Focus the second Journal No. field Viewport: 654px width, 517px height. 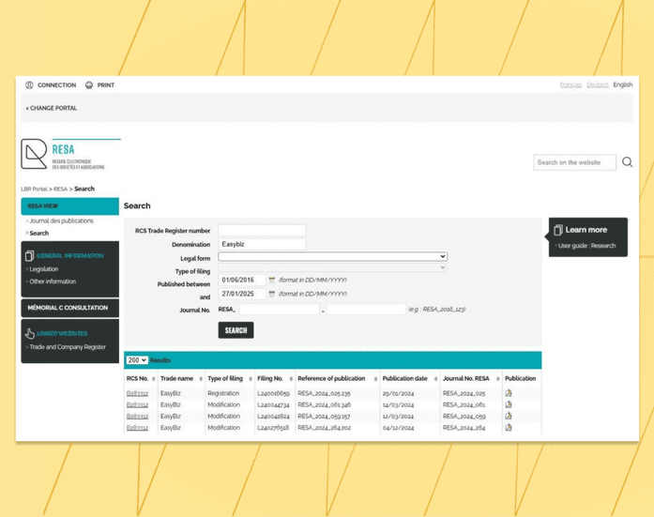(x=366, y=310)
